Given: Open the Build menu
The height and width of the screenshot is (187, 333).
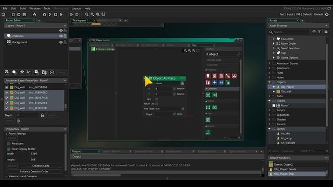Looking at the screenshot, I should 23,8.
